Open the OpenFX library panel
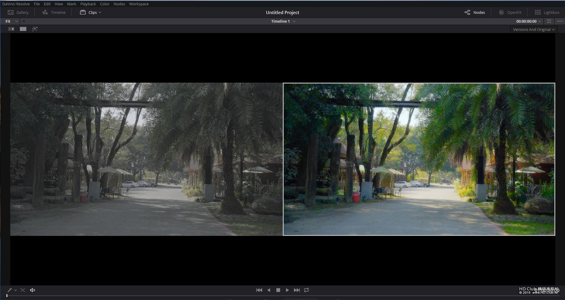The width and height of the screenshot is (565, 300). (x=510, y=12)
